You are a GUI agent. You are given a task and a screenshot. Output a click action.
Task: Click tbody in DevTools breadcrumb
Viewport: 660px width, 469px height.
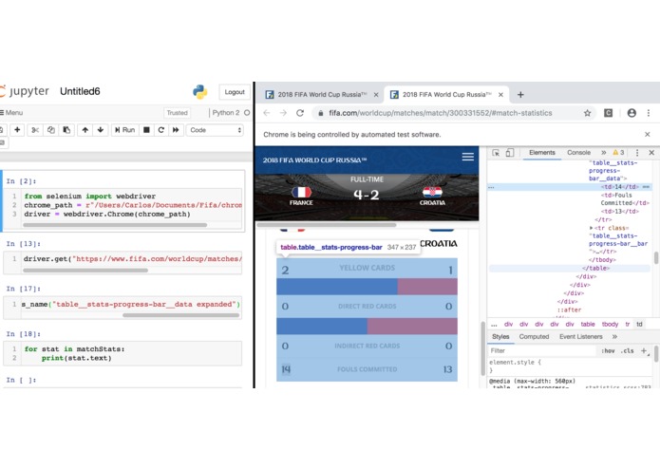[610, 325]
